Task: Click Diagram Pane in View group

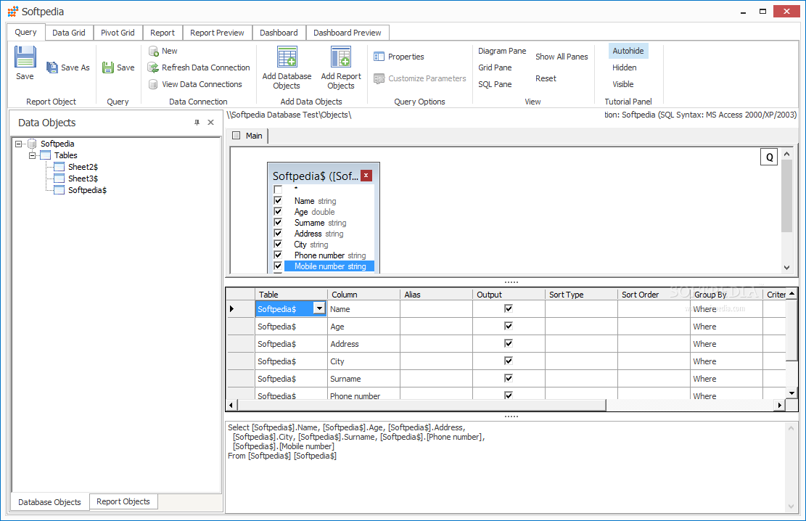Action: click(502, 51)
